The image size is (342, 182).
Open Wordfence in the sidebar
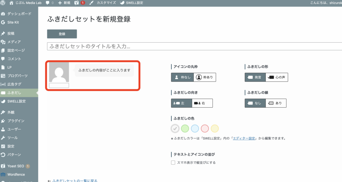point(16,174)
